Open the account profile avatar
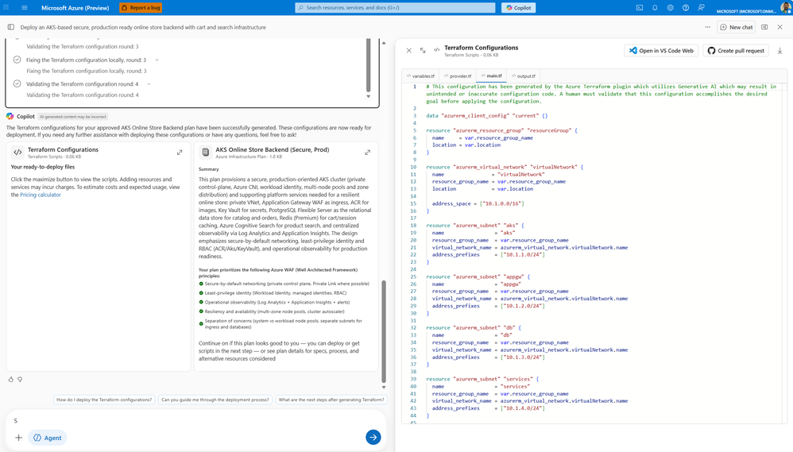The height and width of the screenshot is (452, 793). 785,8
